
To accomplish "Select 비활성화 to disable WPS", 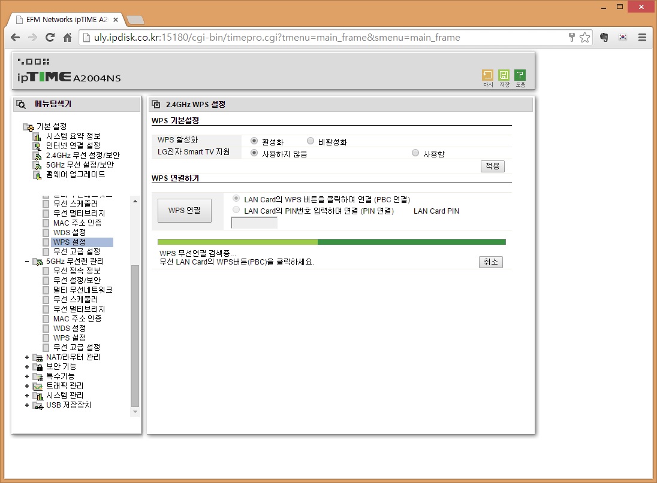I will coord(311,141).
